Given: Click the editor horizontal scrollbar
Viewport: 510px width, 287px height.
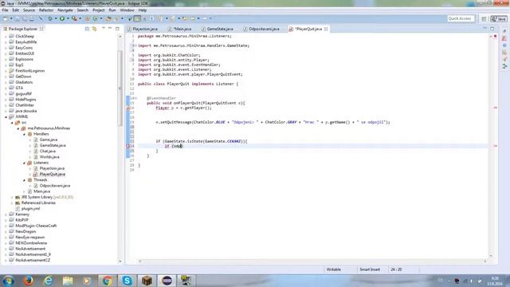Looking at the screenshot, I should click(312, 261).
